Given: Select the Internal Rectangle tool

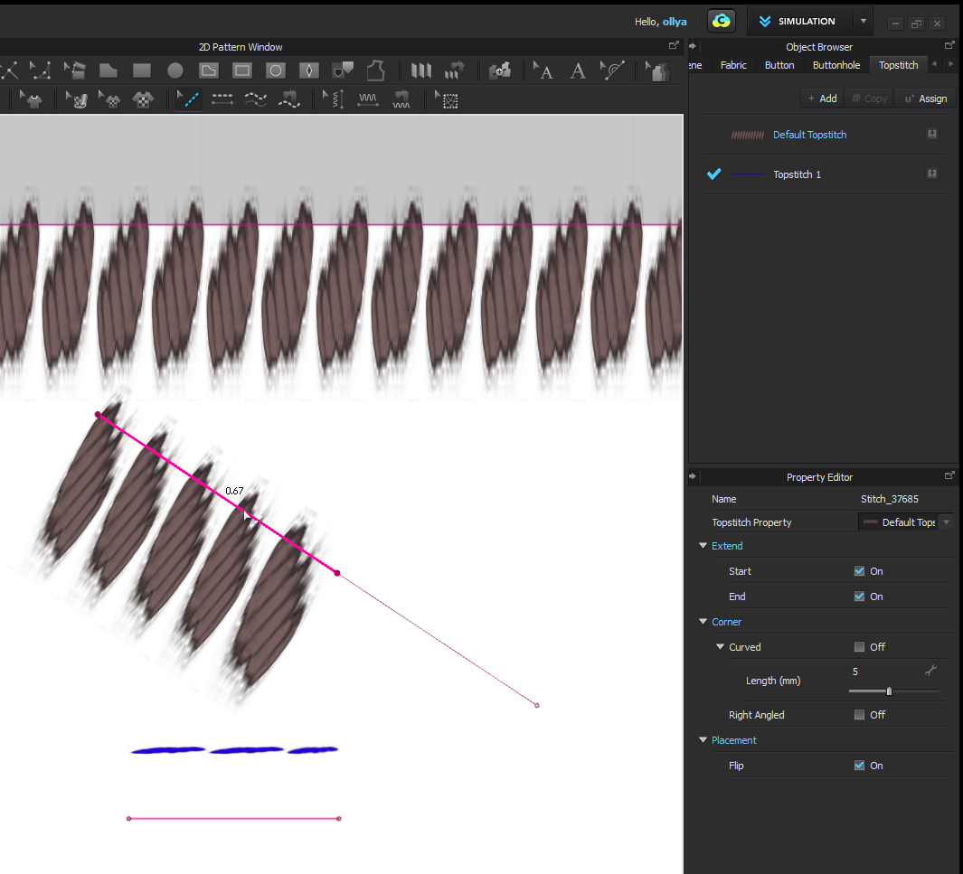Looking at the screenshot, I should coord(242,70).
